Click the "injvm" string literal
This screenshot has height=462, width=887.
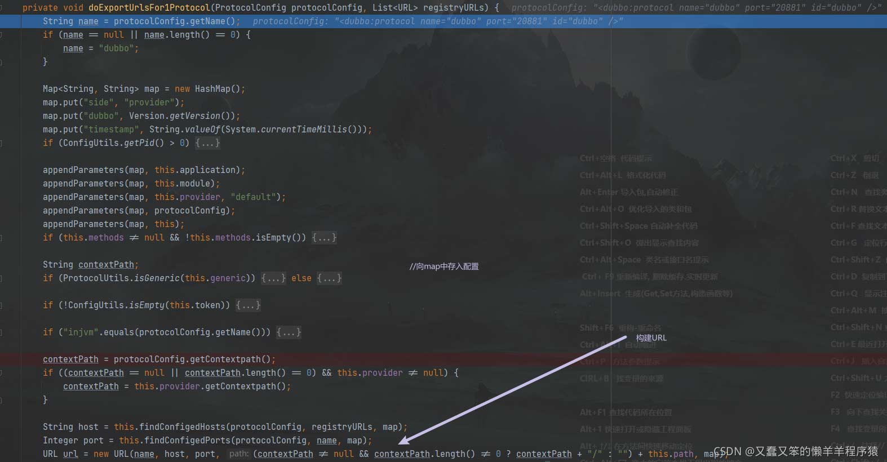[x=81, y=332]
